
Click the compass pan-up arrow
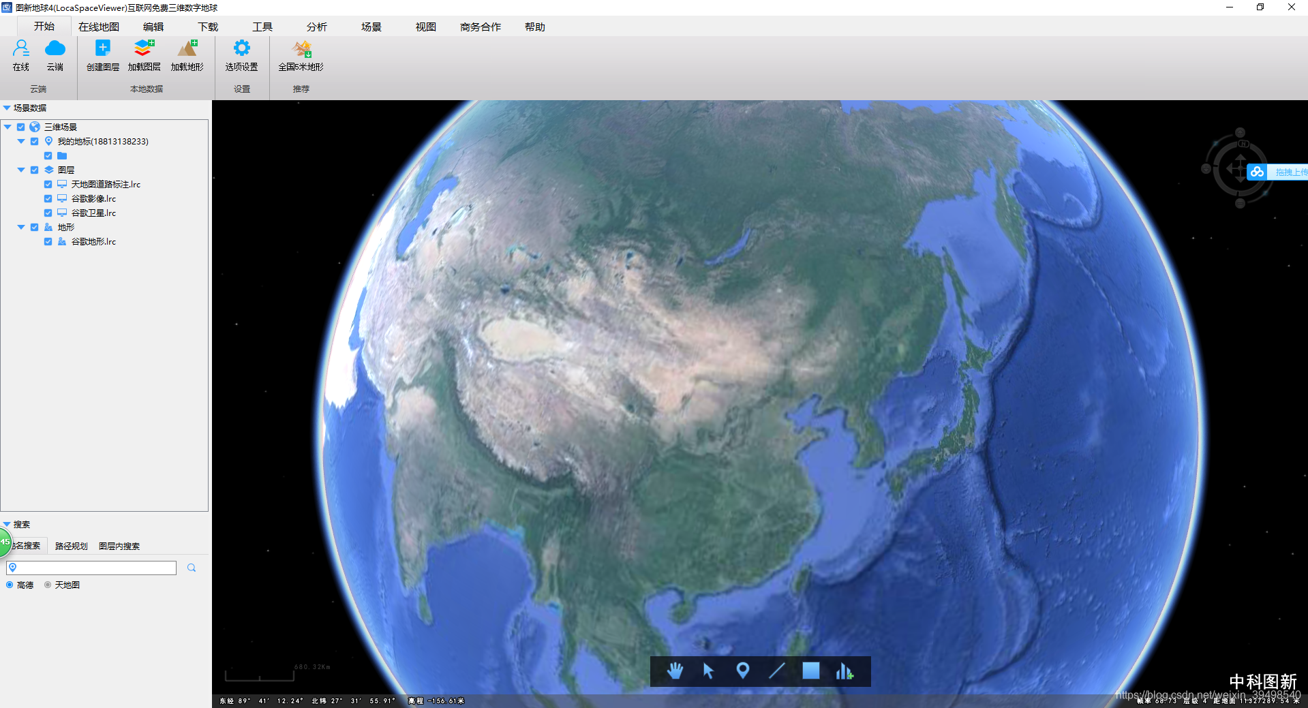1240,157
